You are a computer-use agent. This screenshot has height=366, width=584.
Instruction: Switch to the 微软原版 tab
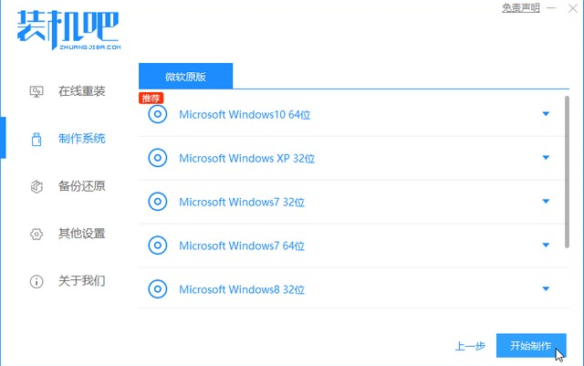185,77
